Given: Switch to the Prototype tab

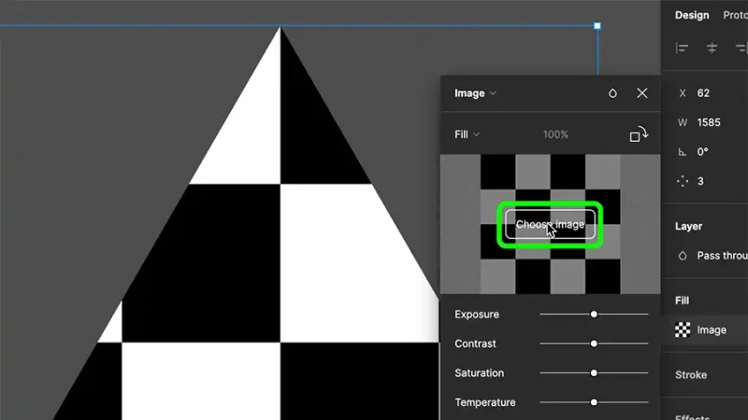Looking at the screenshot, I should 735,15.
